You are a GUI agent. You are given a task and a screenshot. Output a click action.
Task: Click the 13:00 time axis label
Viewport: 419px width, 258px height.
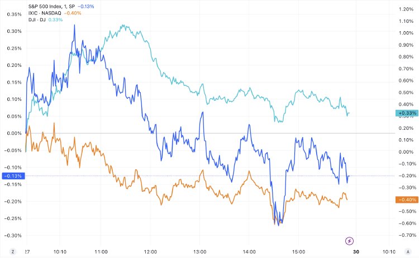tap(199, 252)
